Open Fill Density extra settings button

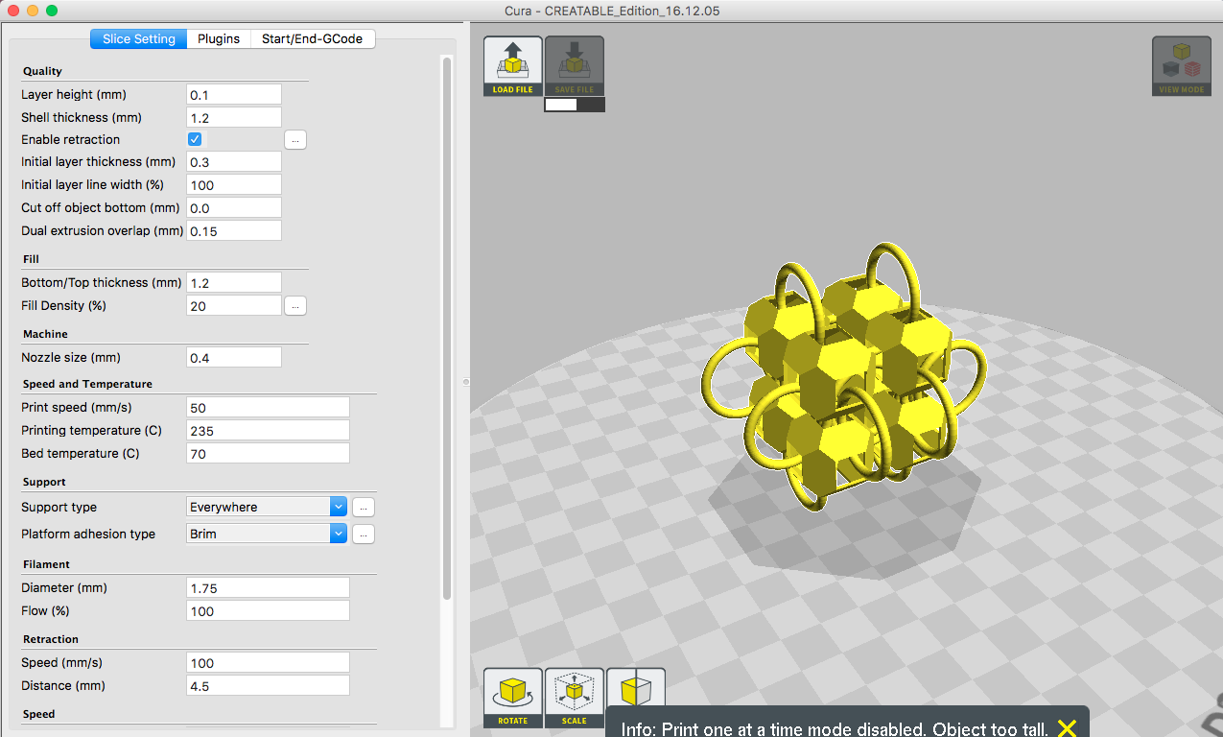click(295, 306)
